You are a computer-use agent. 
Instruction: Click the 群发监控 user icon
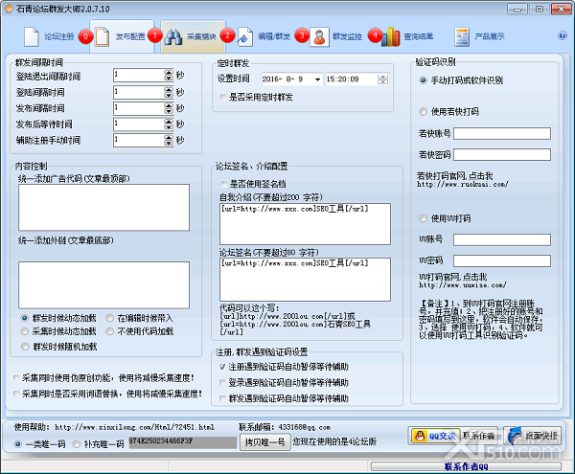coord(319,36)
